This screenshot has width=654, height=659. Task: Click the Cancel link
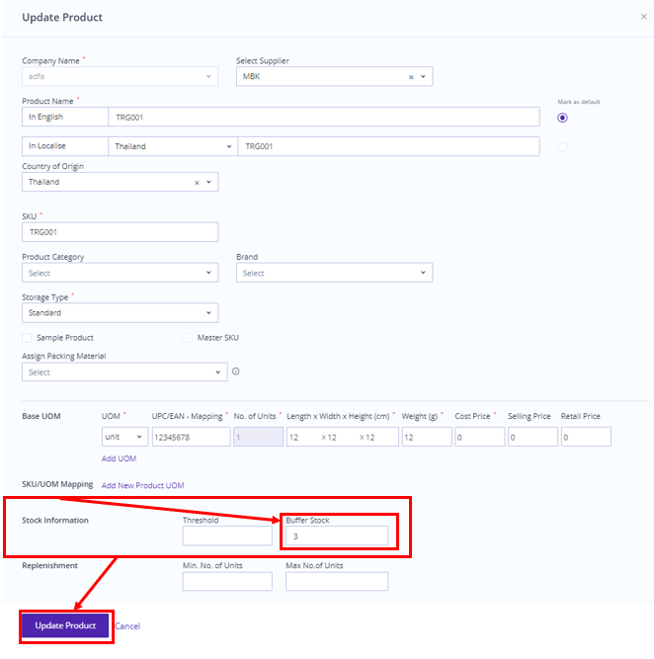coord(127,626)
